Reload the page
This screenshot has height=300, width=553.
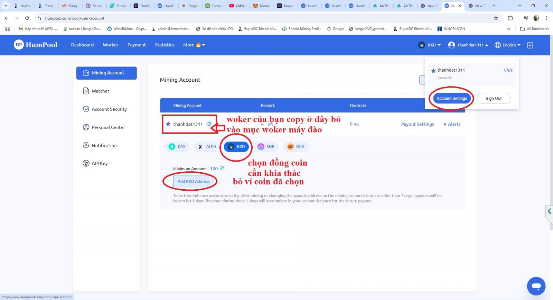pos(27,18)
